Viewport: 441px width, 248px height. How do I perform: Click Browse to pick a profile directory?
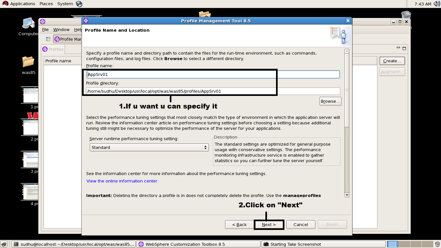(330, 101)
